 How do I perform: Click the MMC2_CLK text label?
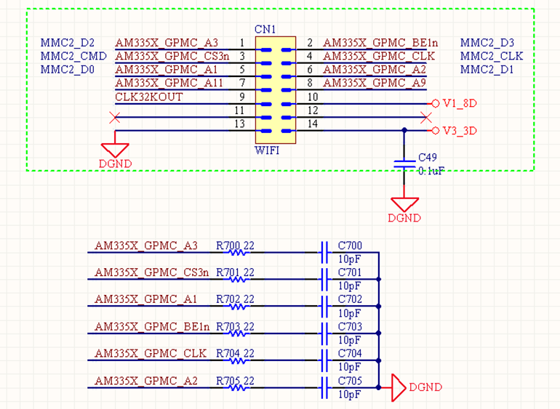tap(492, 56)
